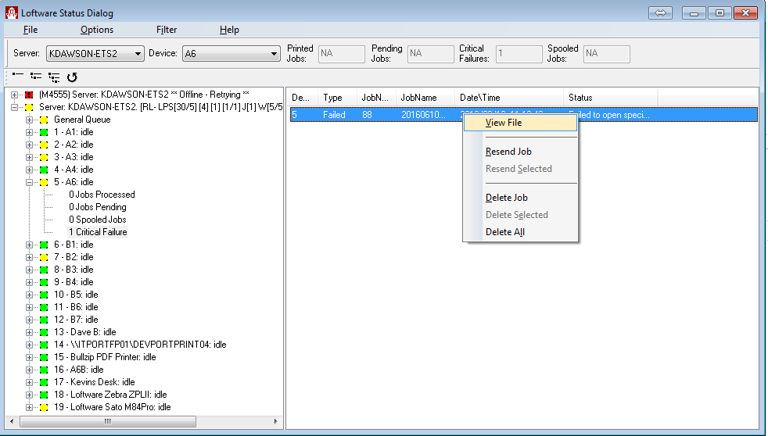Click green status icon of 13 - Dave B
Viewport: 768px width, 436px height.
pyautogui.click(x=44, y=332)
